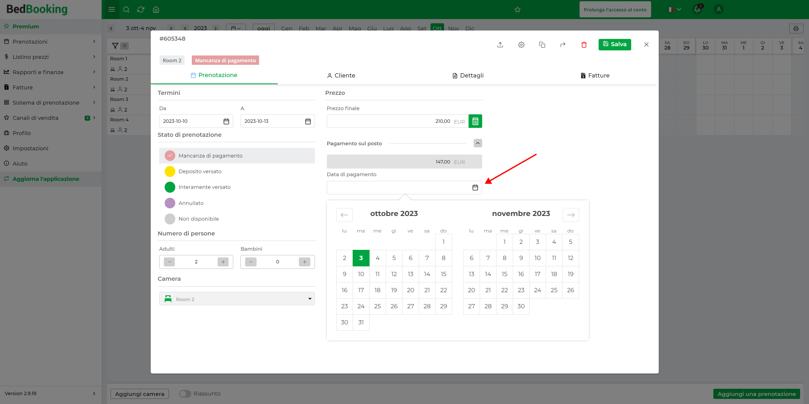Toggle the Riassunto switch
This screenshot has width=809, height=404.
(x=185, y=394)
